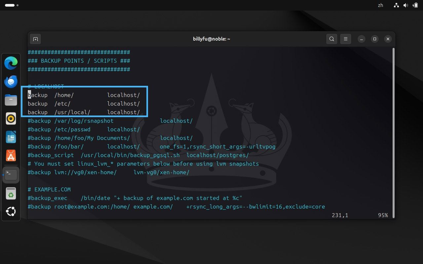Click '### BACKUP POINTS / SCRIPTS ###' heading

(79, 61)
